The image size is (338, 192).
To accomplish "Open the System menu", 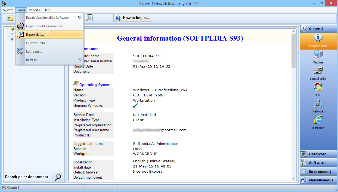I will 8,10.
